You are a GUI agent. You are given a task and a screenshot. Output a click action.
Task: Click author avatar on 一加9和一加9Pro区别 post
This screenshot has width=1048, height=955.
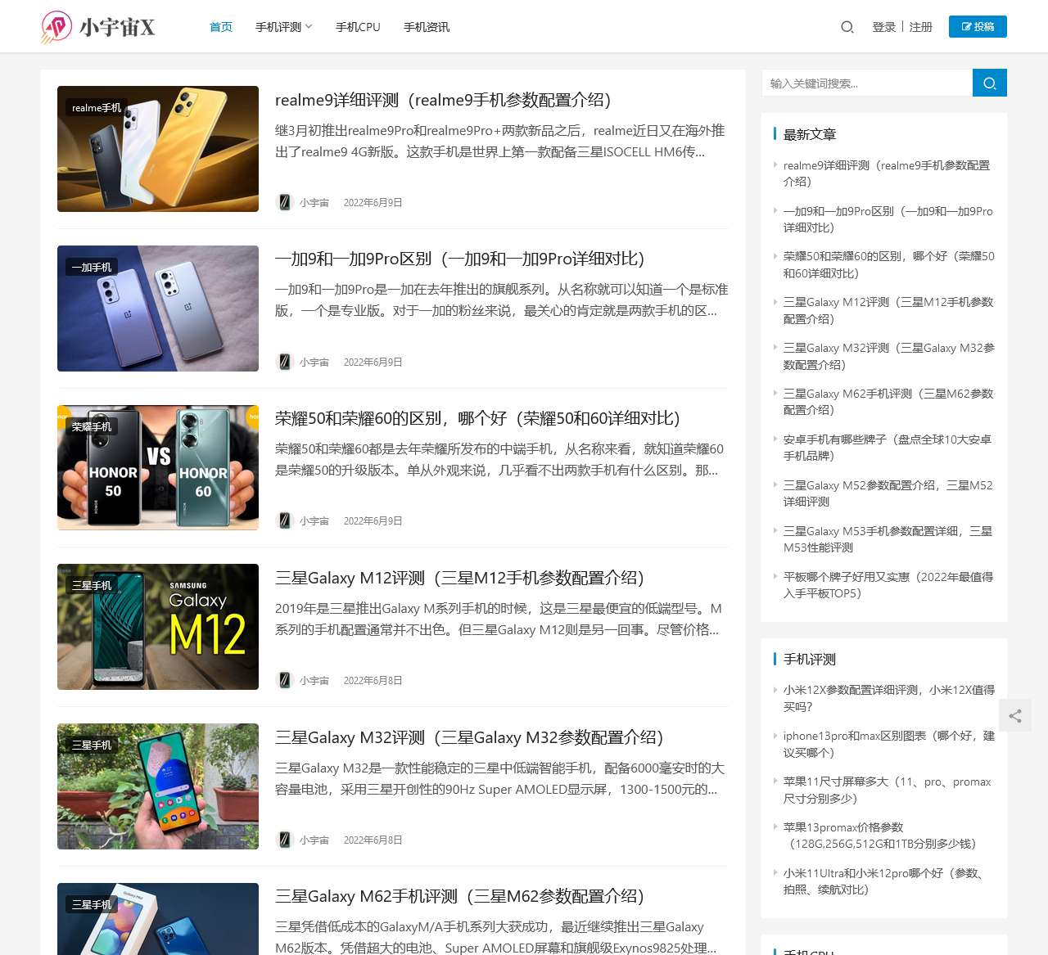[x=285, y=362]
